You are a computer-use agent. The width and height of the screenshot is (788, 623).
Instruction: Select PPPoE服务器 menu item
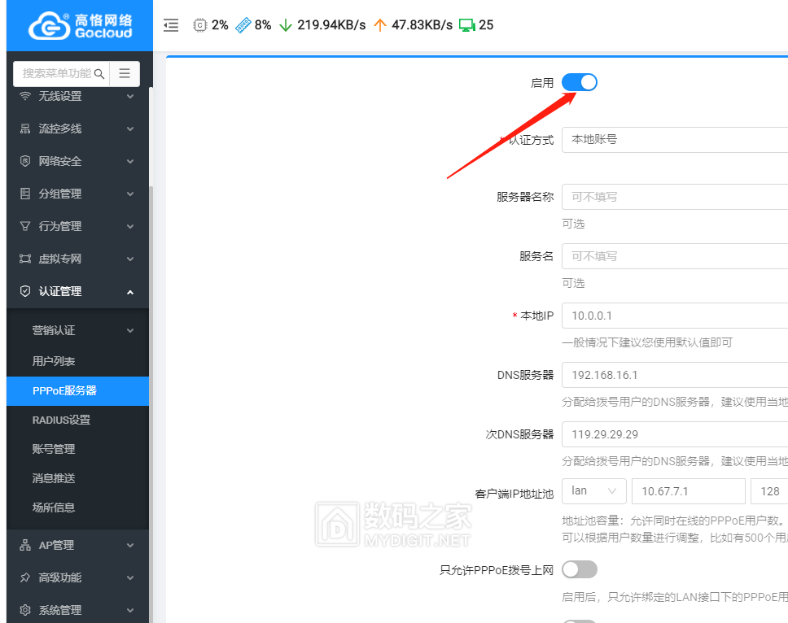(78, 390)
